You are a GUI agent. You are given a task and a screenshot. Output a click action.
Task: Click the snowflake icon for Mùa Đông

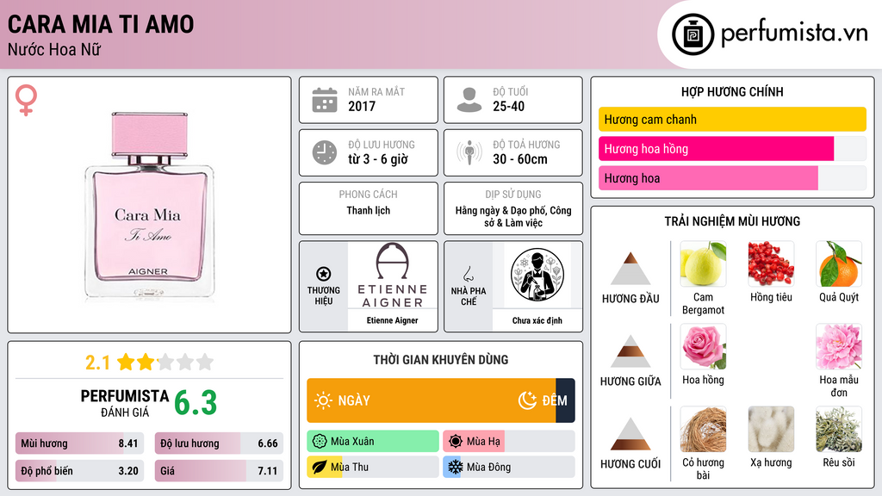pos(456,467)
